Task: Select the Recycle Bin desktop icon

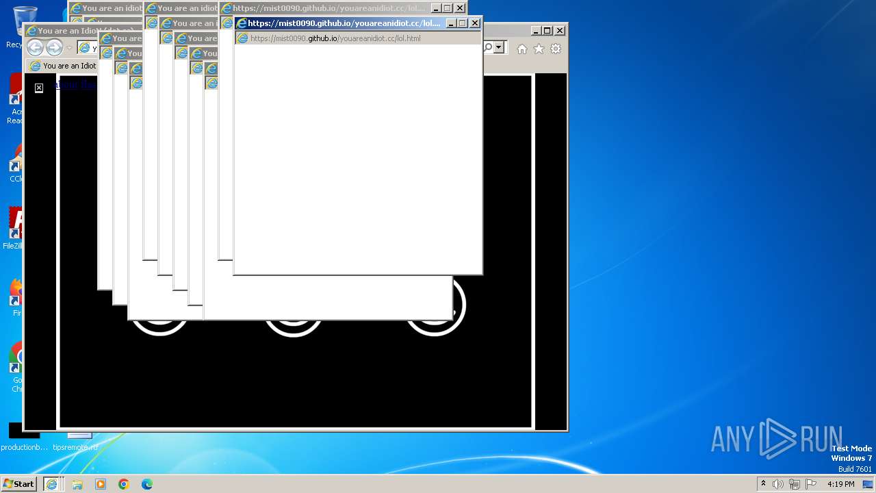Action: [x=15, y=27]
